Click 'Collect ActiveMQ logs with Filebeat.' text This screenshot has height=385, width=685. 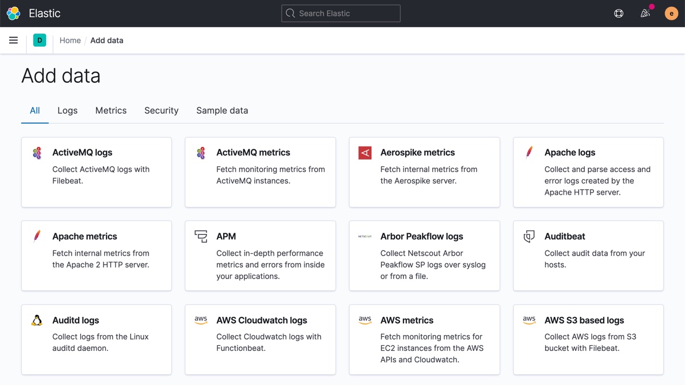tap(101, 175)
